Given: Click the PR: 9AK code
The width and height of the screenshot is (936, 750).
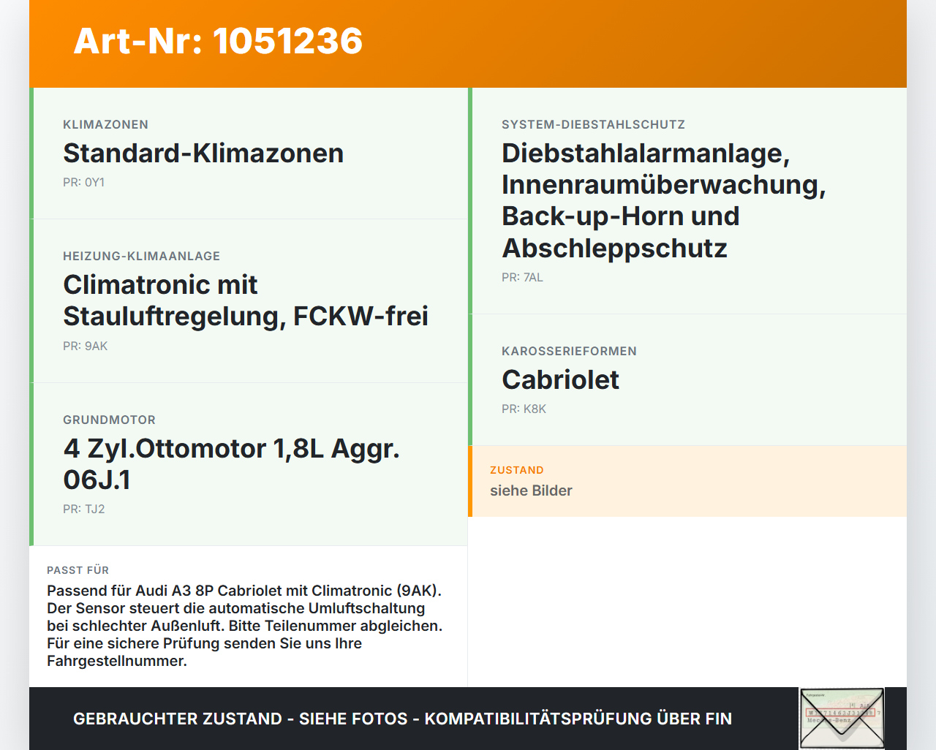Looking at the screenshot, I should [86, 346].
